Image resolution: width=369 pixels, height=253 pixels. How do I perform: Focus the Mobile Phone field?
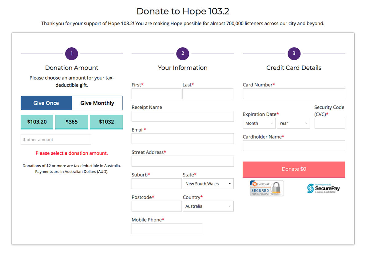pyautogui.click(x=167, y=229)
